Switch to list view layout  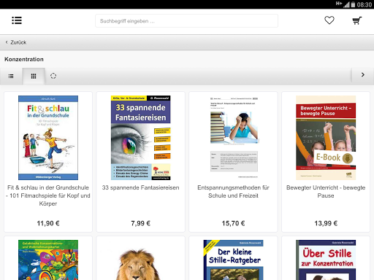(x=11, y=77)
